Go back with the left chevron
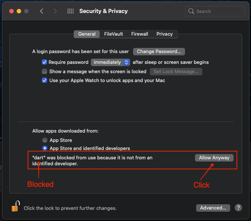 coord(42,11)
